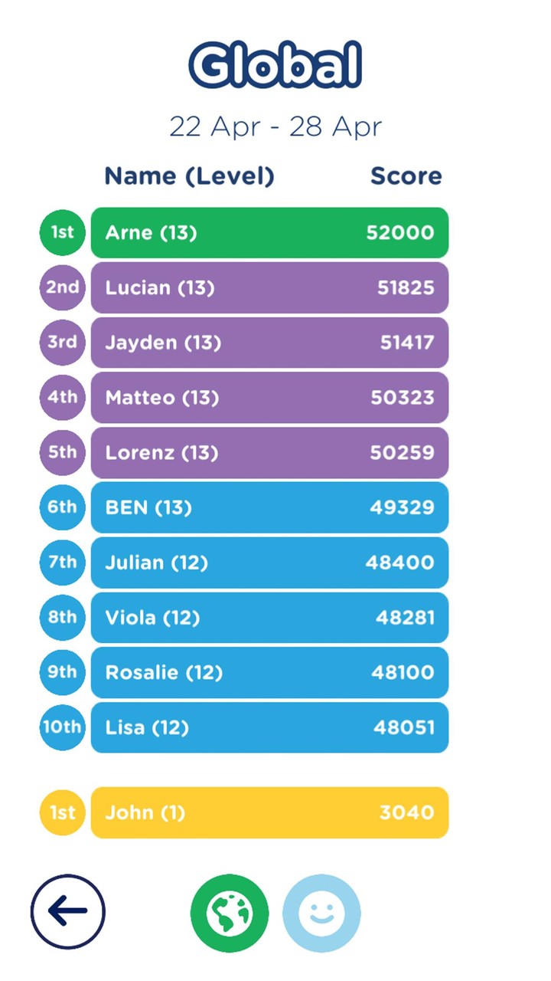Image resolution: width=551 pixels, height=981 pixels.
Task: Click the yellow 1st badge beside John
Action: (62, 812)
